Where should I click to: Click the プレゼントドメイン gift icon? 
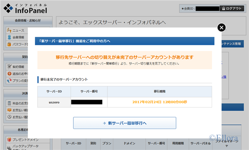click(x=9, y=139)
